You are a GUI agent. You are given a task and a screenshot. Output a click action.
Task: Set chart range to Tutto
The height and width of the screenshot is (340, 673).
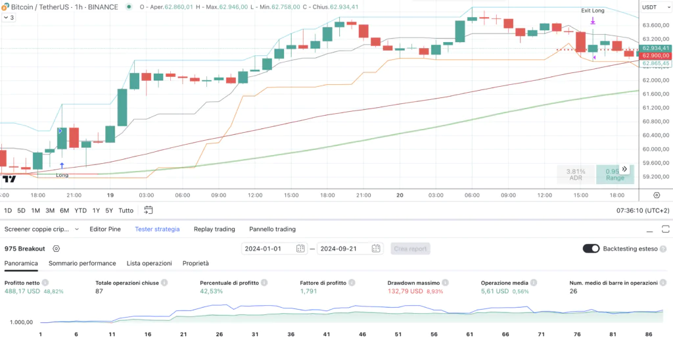(126, 210)
